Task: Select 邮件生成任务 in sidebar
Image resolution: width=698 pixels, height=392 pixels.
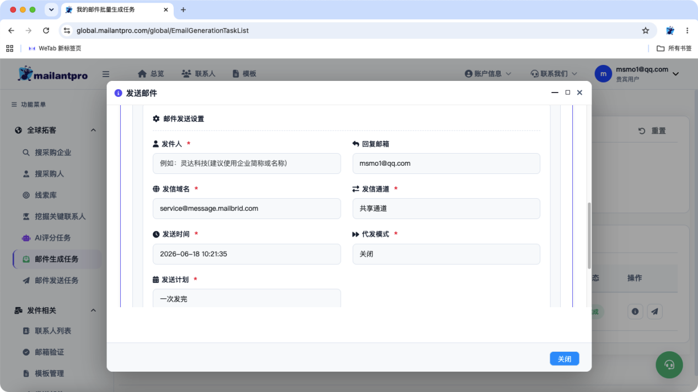Action: point(56,259)
